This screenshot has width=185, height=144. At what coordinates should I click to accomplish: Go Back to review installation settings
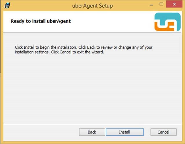click(x=92, y=132)
